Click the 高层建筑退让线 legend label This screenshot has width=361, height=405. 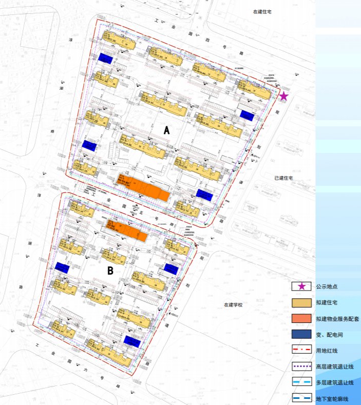coord(335,367)
